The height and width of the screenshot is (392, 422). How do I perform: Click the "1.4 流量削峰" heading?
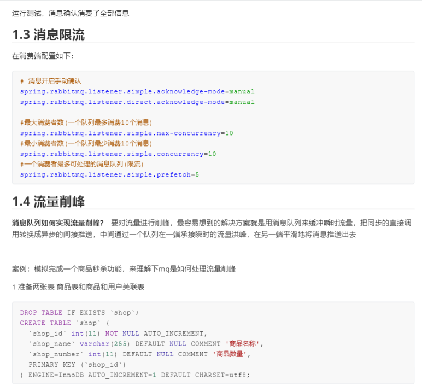pos(49,201)
